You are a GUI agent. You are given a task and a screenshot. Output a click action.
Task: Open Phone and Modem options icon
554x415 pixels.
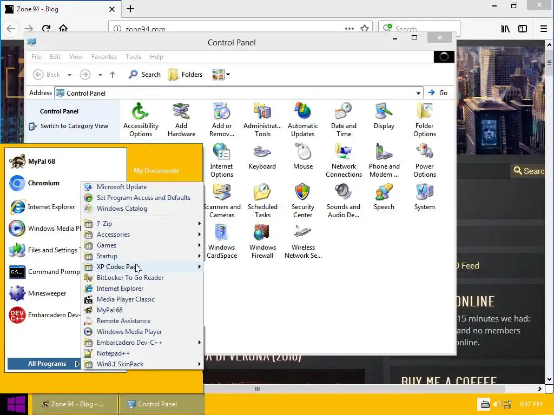[384, 160]
